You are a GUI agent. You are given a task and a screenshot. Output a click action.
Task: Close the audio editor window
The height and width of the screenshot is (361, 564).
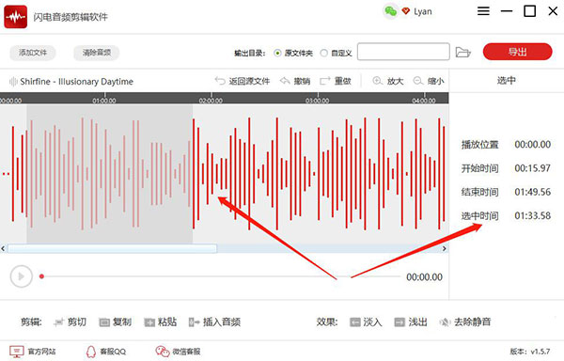click(553, 11)
